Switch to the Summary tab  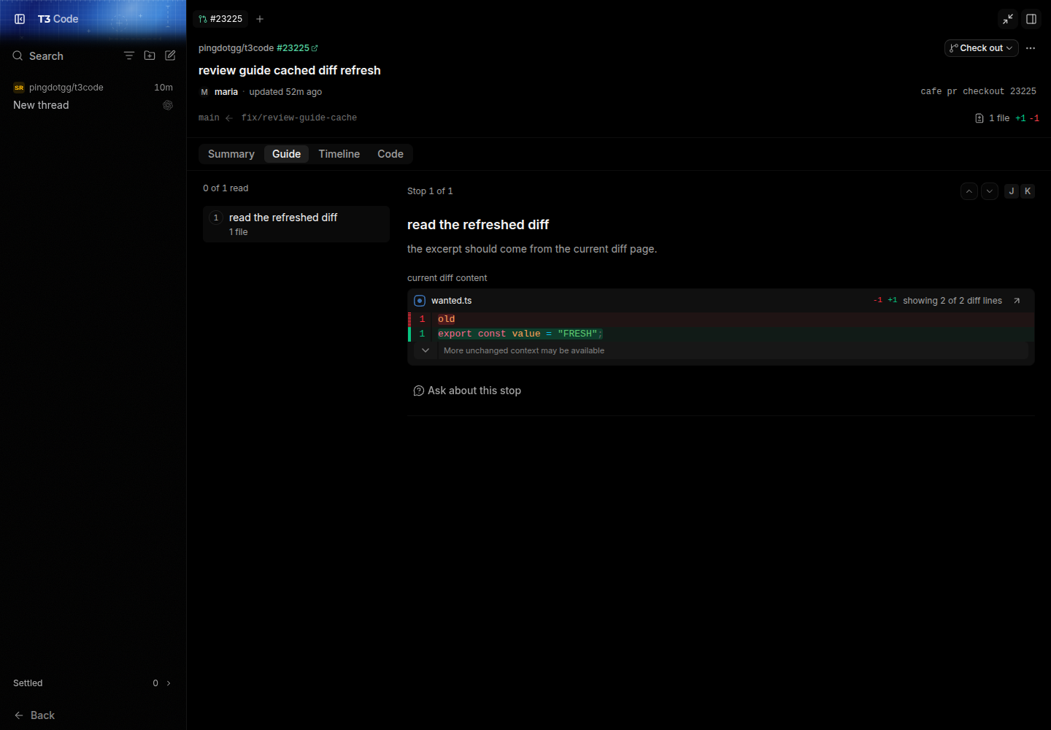click(x=231, y=154)
